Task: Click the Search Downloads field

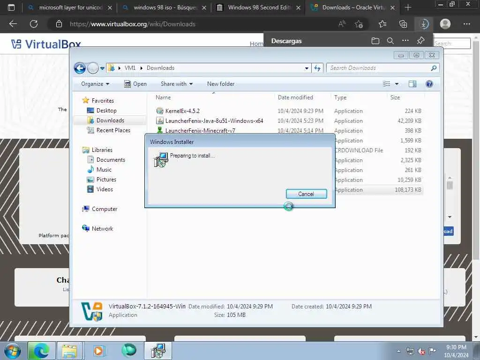Action: [x=382, y=68]
